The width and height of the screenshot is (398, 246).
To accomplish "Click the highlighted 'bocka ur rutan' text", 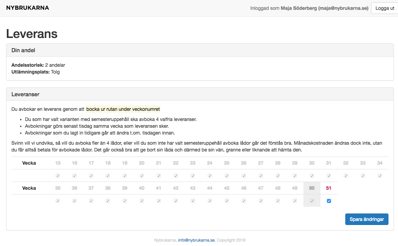I will (123, 109).
